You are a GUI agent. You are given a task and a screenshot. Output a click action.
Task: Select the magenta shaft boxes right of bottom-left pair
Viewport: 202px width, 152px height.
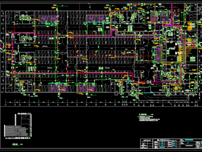point(86,88)
